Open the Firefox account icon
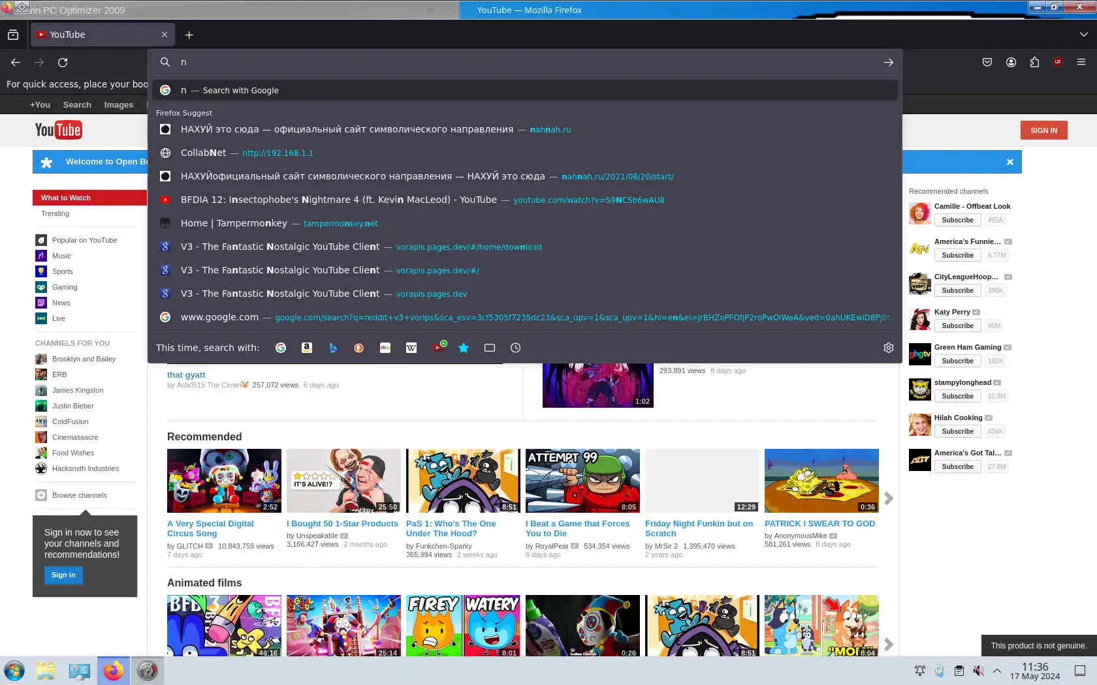Viewport: 1097px width, 685px height. tap(1011, 62)
